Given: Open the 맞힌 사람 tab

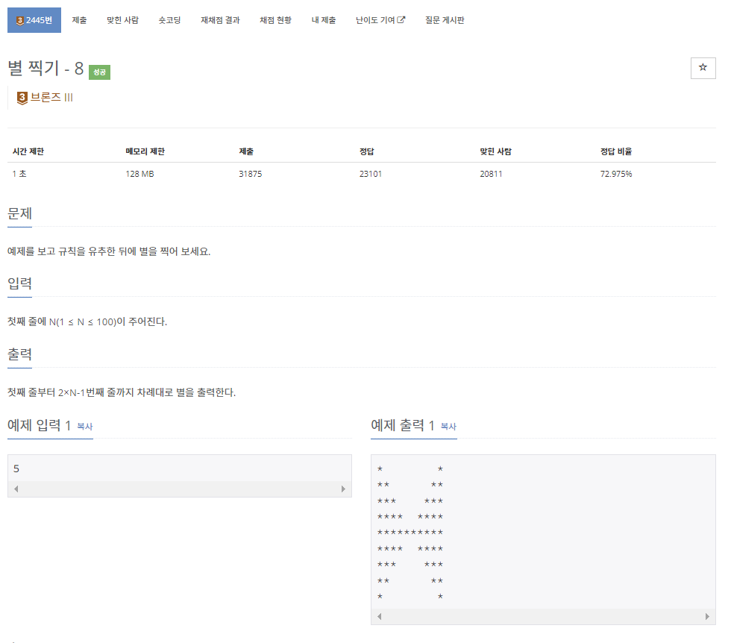Looking at the screenshot, I should [122, 20].
